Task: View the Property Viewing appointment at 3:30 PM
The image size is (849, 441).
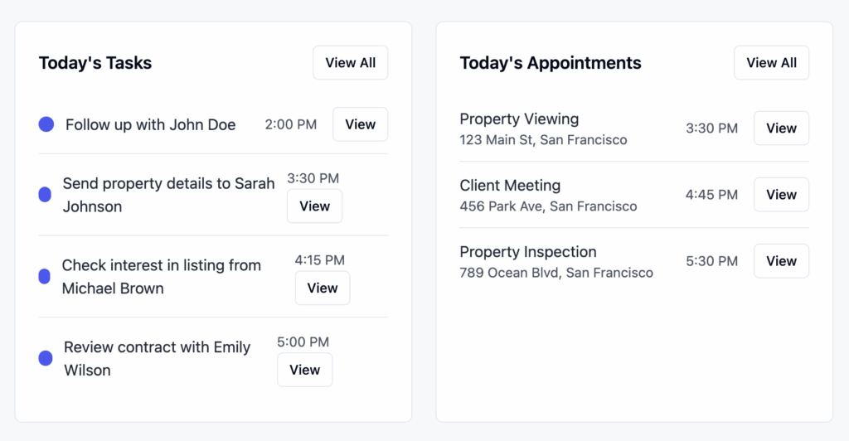Action: (x=781, y=128)
